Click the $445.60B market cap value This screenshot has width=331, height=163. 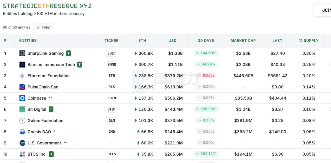(x=243, y=76)
